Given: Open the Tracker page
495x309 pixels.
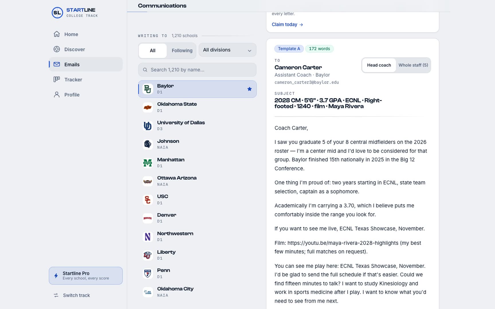Looking at the screenshot, I should click(86, 80).
